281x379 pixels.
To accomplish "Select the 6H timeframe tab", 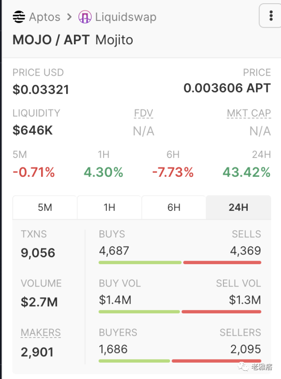I will point(174,208).
